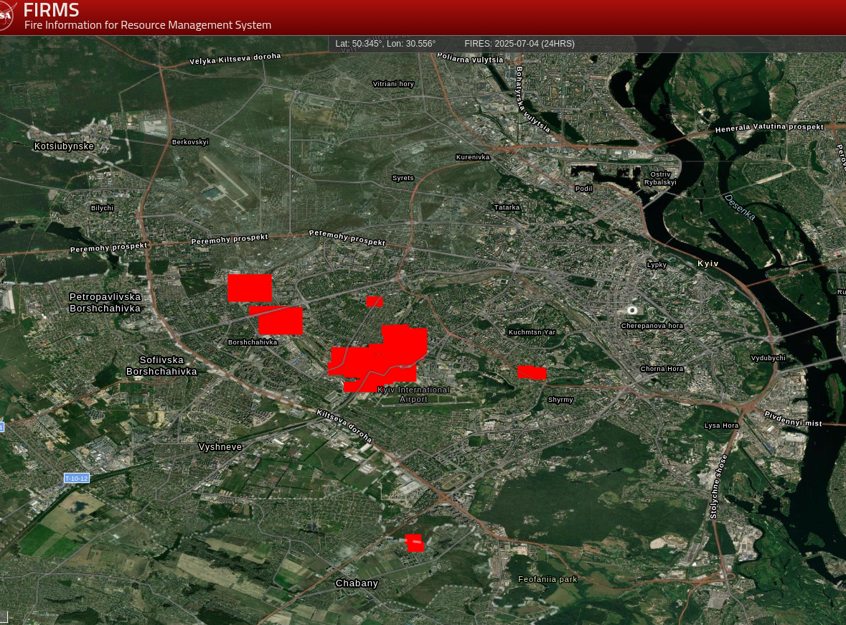Click the Kotsiubynske label
This screenshot has height=625, width=846.
(x=64, y=146)
